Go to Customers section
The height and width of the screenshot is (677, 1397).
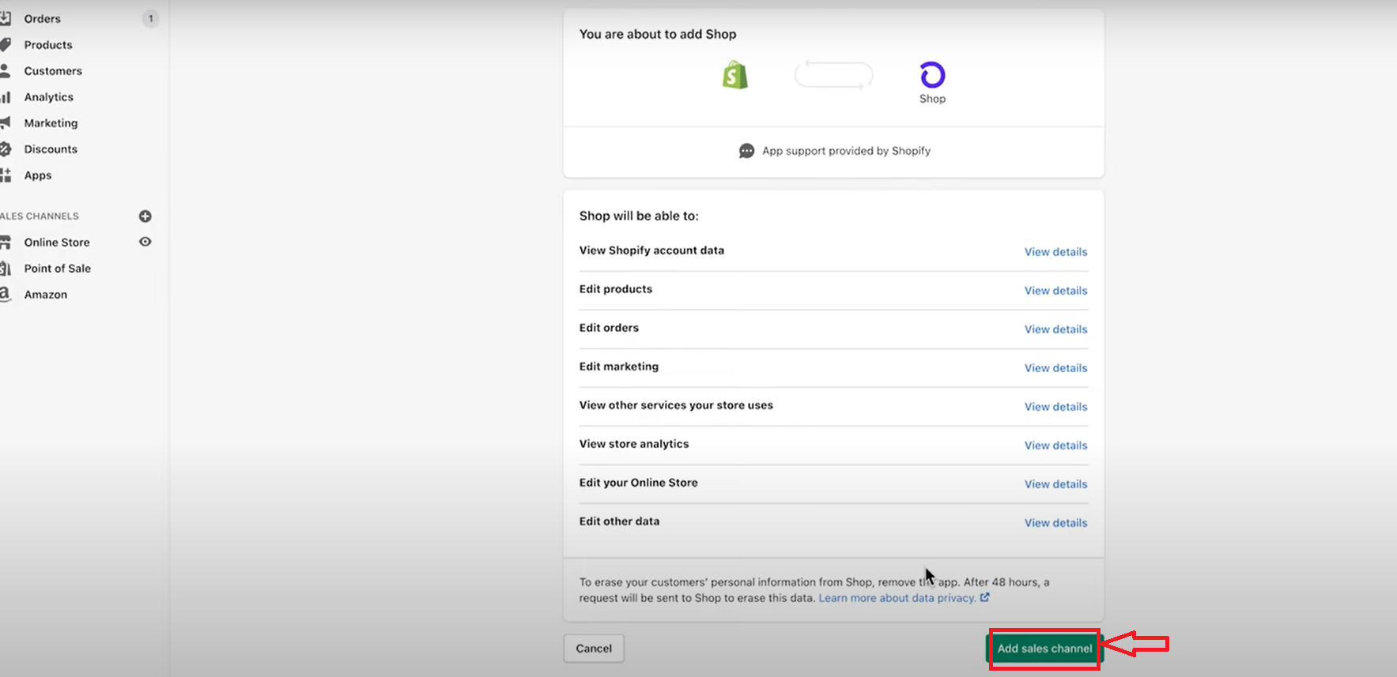(x=53, y=70)
